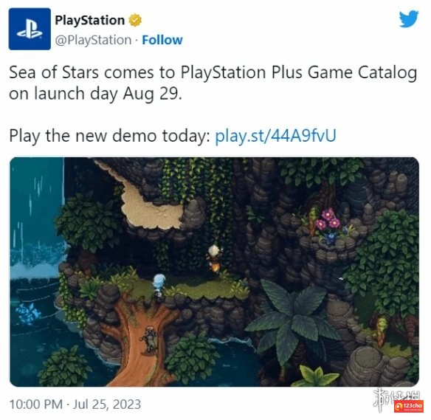Click the armored figure on the tree trunk
431x420 pixels.
click(150, 340)
